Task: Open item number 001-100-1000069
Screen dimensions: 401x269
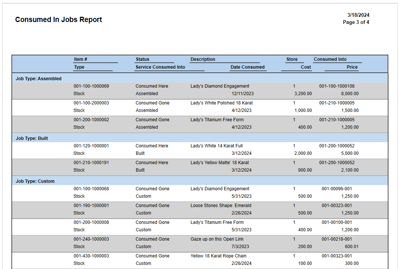Action: click(x=91, y=86)
